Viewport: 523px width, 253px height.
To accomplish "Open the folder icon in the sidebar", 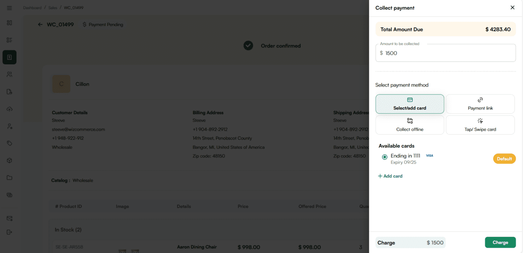I will [x=9, y=178].
